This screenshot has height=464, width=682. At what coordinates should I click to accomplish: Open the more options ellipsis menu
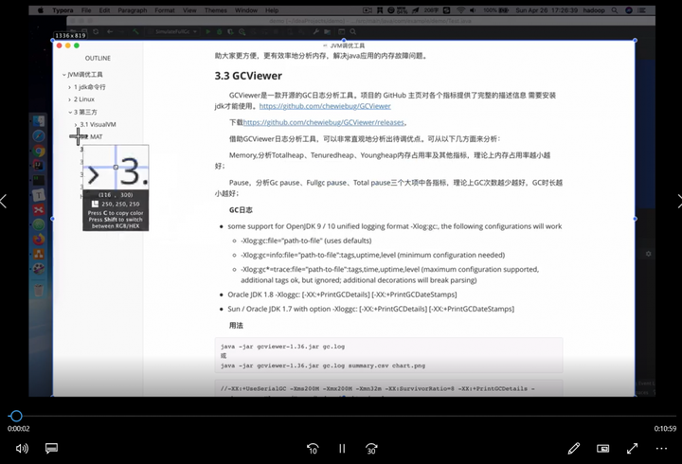(x=661, y=448)
